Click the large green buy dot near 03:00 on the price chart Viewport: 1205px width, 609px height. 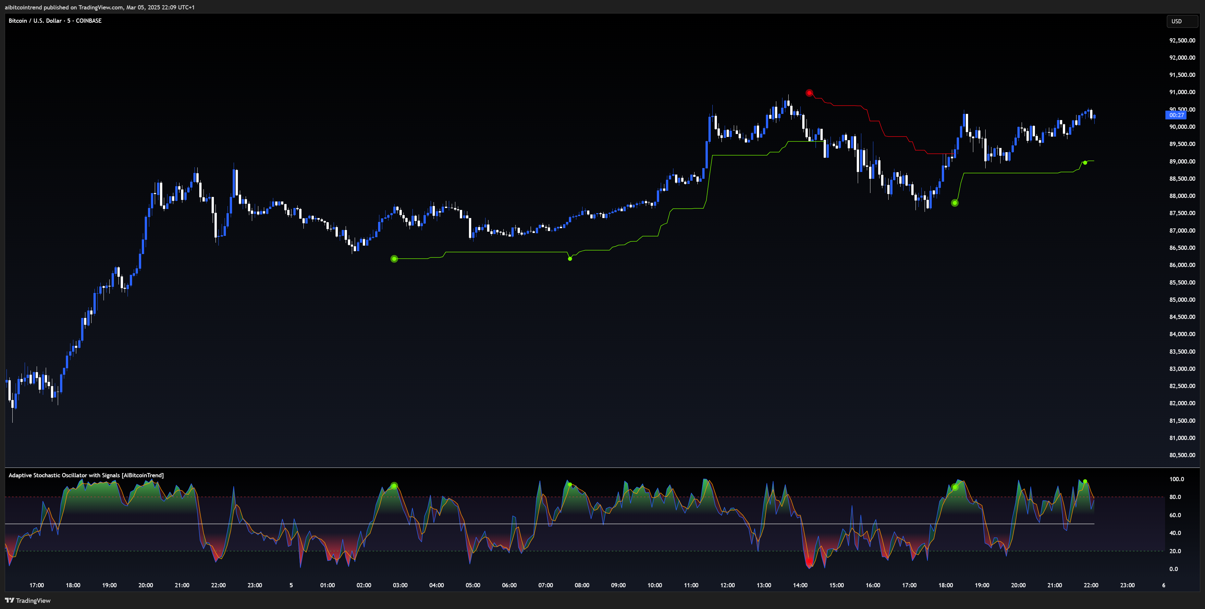pos(394,259)
